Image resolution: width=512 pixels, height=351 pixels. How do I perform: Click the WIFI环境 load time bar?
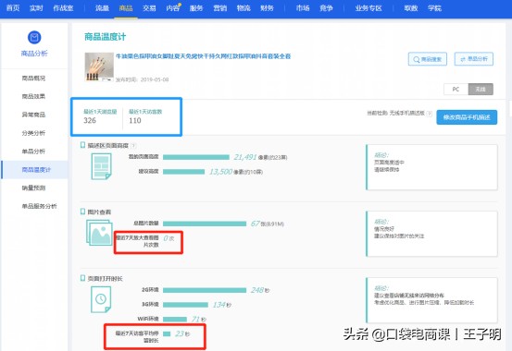click(175, 319)
